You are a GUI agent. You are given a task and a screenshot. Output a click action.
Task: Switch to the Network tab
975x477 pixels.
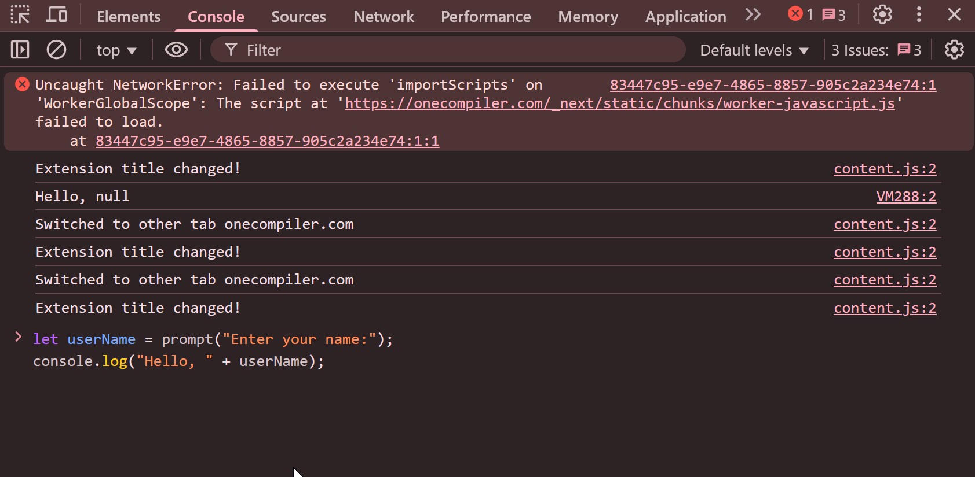(384, 17)
